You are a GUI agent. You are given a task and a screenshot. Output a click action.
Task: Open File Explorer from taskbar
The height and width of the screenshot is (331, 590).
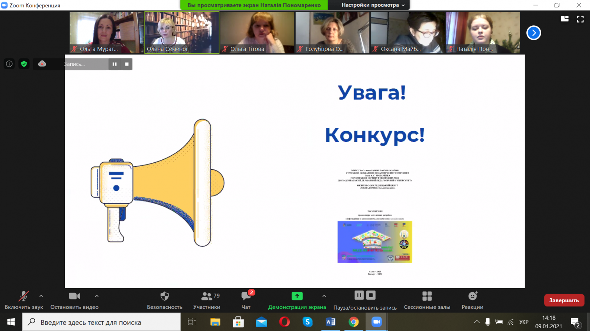215,322
